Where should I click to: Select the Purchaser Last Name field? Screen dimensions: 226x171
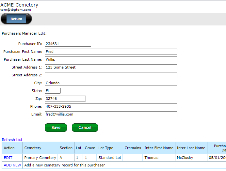[x=111, y=59]
